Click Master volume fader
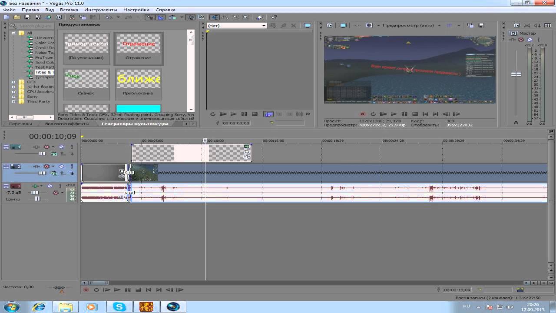556x313 pixels. click(516, 74)
